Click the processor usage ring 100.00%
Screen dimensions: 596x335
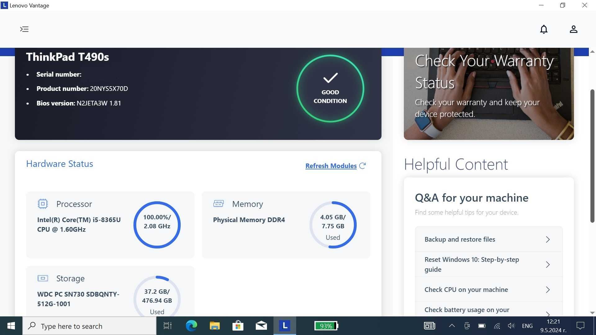pyautogui.click(x=157, y=225)
